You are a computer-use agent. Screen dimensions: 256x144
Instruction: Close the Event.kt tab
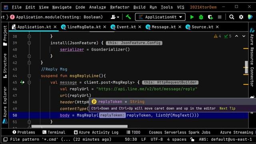[x=140, y=27]
